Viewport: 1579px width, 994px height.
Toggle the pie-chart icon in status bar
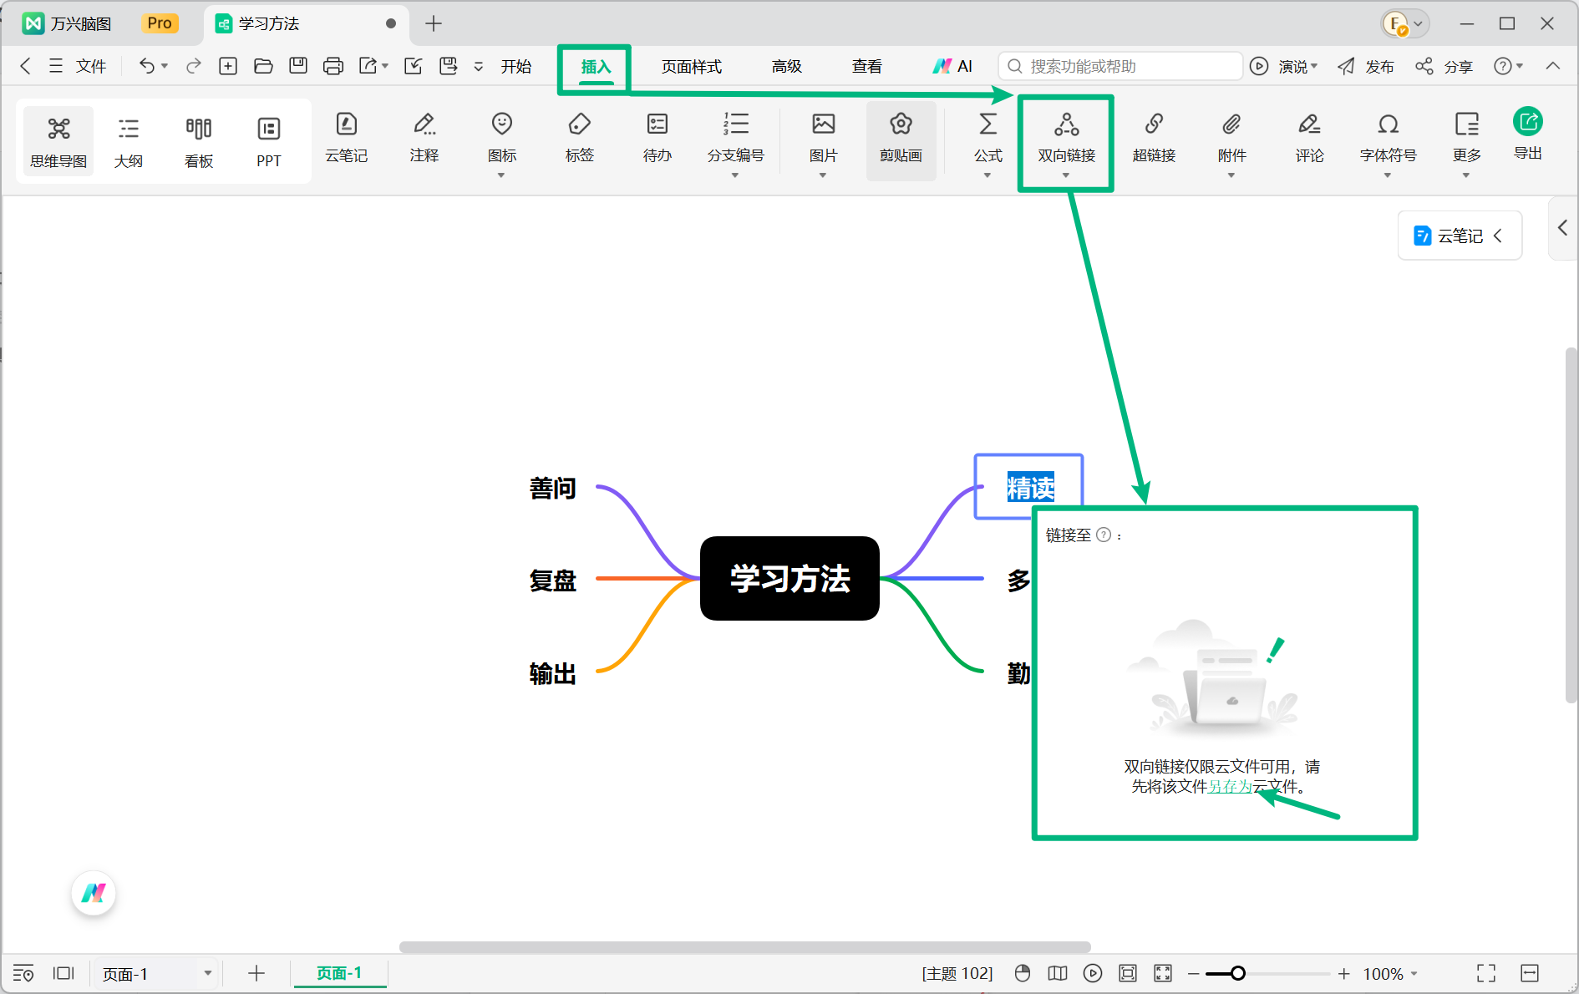(x=1023, y=973)
